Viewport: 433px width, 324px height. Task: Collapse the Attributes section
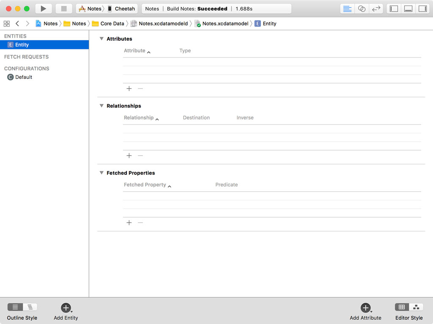pyautogui.click(x=101, y=39)
